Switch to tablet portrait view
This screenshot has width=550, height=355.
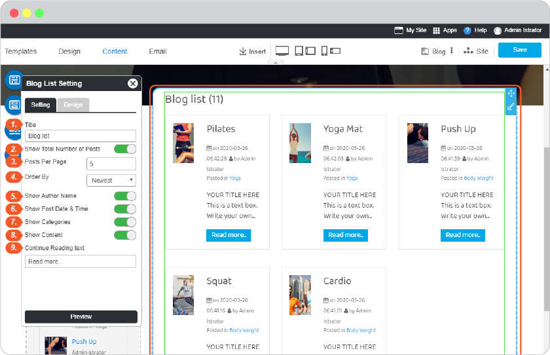click(299, 51)
